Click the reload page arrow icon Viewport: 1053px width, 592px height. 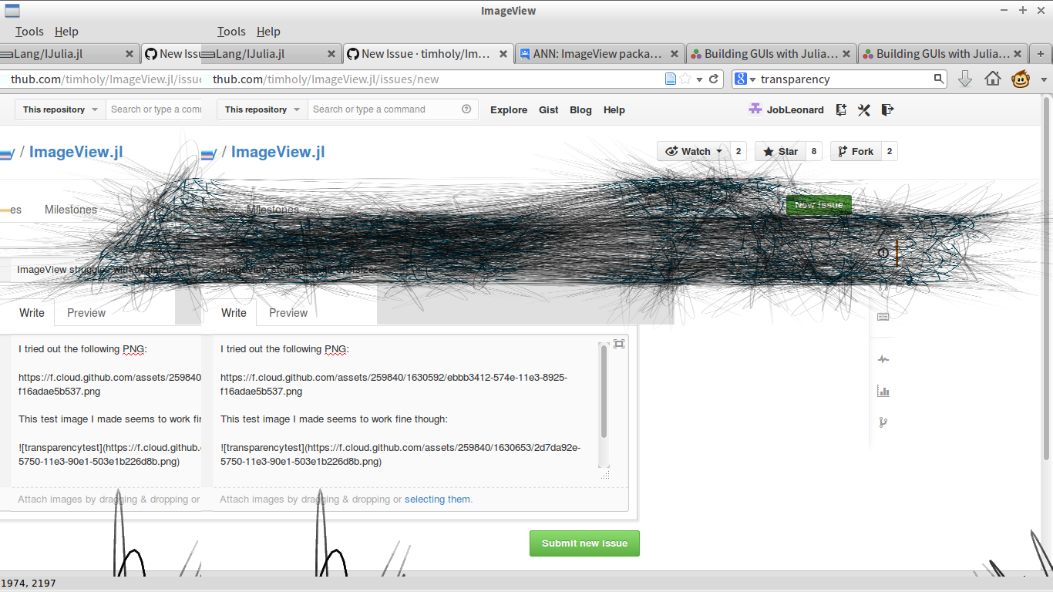pyautogui.click(x=714, y=79)
